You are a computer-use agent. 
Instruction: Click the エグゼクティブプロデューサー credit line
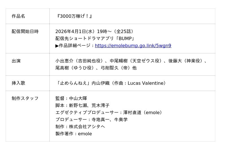(109, 112)
